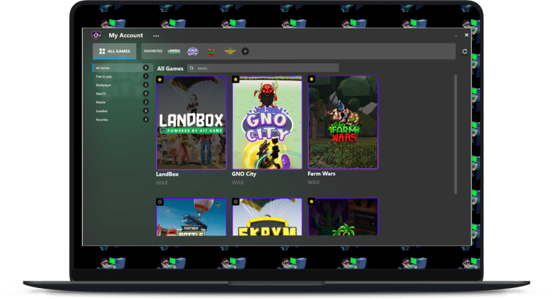This screenshot has width=552, height=299.
Task: Open the yellow-logo game cover in bottom row
Action: pyautogui.click(x=267, y=216)
